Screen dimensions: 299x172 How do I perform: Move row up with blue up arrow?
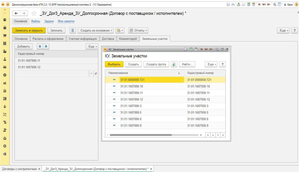click(x=40, y=46)
